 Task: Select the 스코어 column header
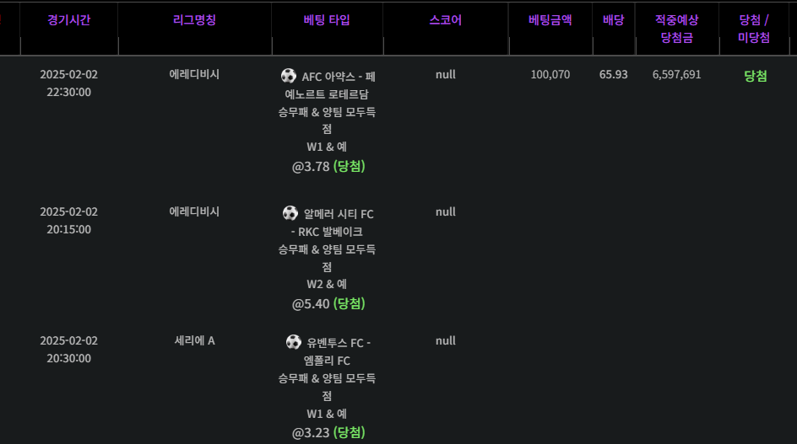445,19
